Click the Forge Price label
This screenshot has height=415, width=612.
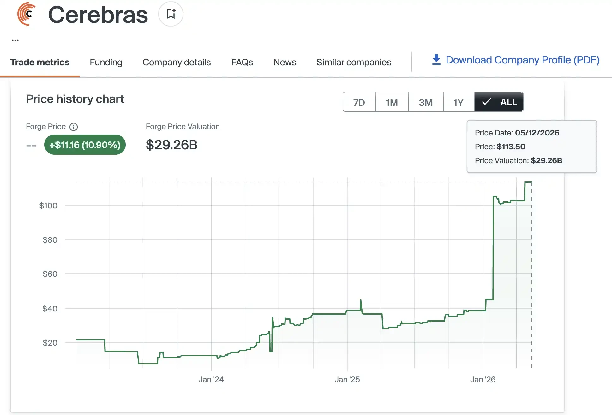[46, 127]
